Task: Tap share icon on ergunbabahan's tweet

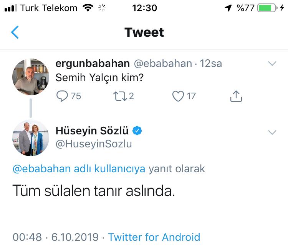Action: 236,96
